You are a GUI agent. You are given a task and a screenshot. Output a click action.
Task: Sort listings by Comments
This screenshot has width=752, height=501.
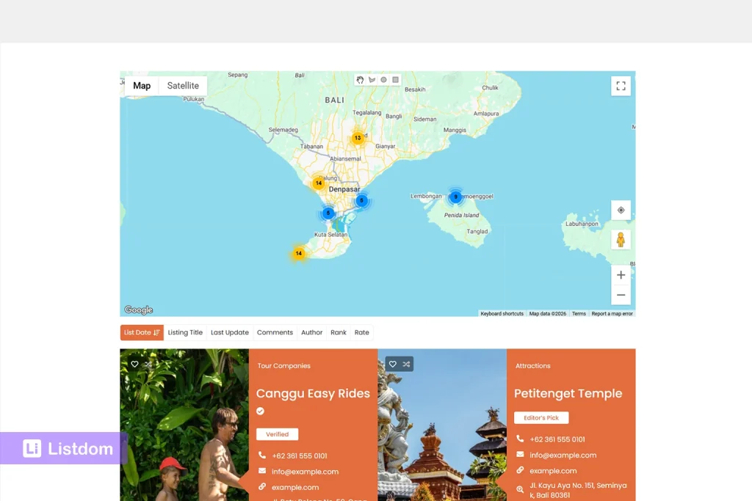tap(275, 332)
